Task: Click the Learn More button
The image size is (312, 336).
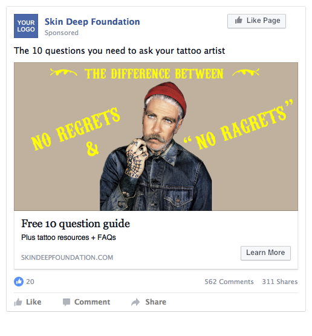Action: tap(265, 253)
